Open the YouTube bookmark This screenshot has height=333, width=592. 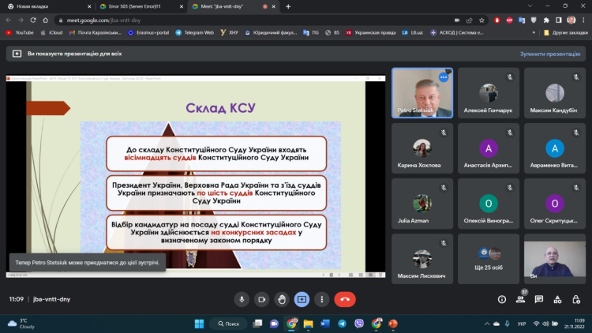click(20, 33)
